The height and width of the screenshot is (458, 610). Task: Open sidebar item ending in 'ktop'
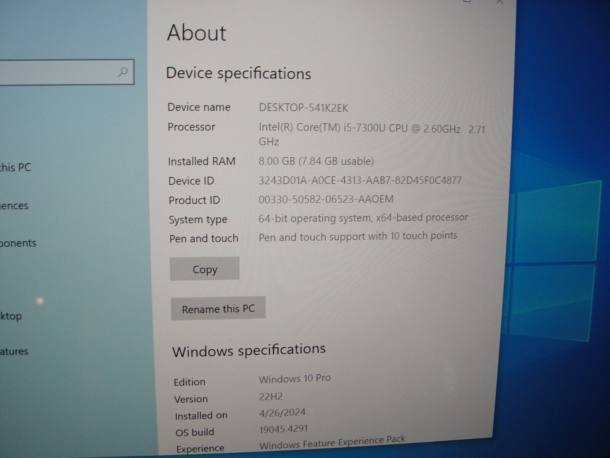[11, 316]
